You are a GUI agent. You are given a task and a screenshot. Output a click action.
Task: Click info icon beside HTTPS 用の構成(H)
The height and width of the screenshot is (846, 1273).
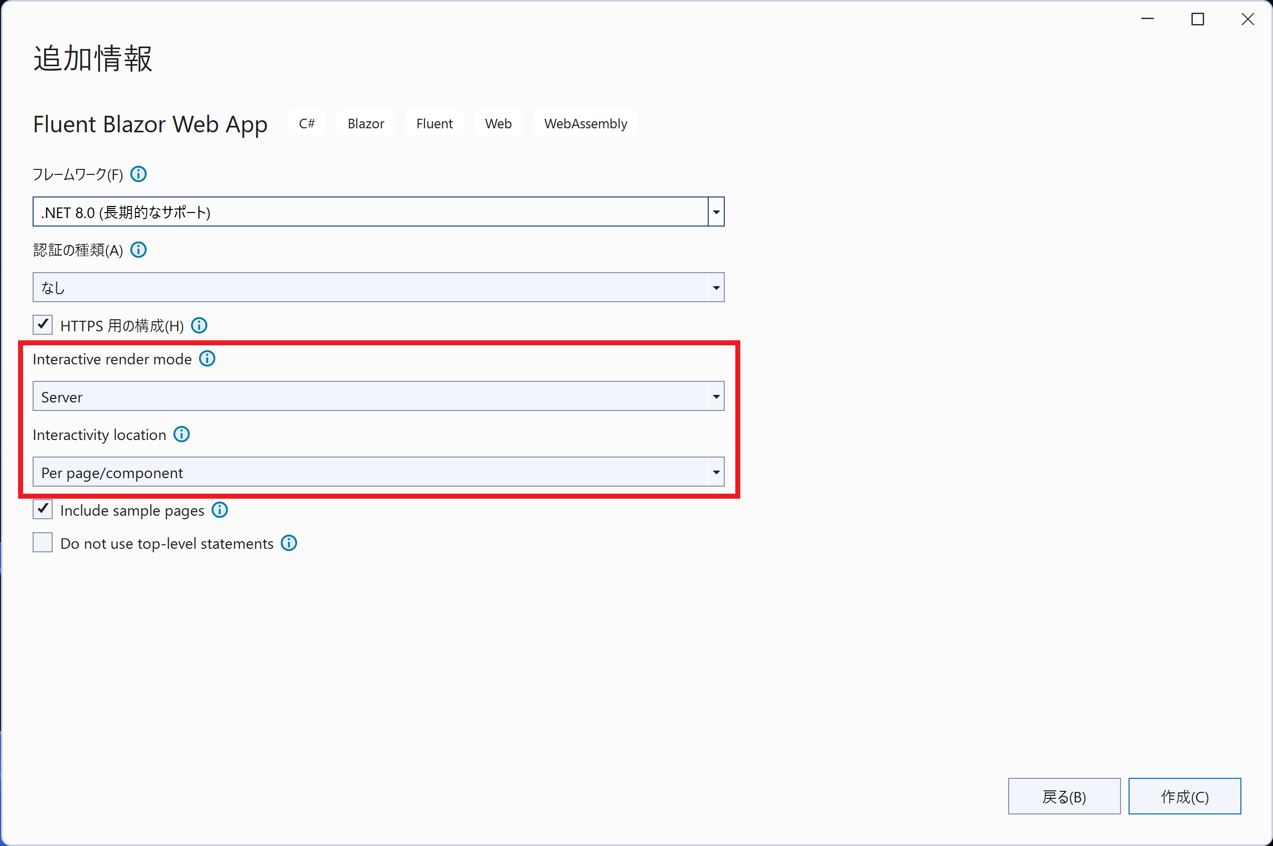pos(199,325)
